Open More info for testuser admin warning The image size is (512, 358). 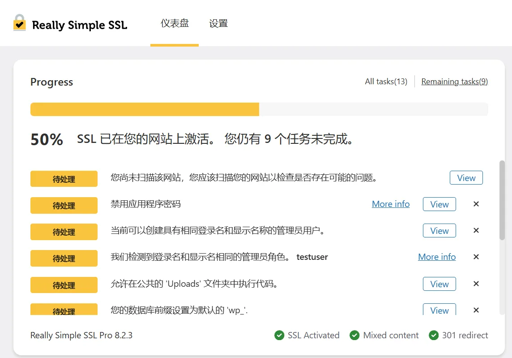[x=437, y=257]
